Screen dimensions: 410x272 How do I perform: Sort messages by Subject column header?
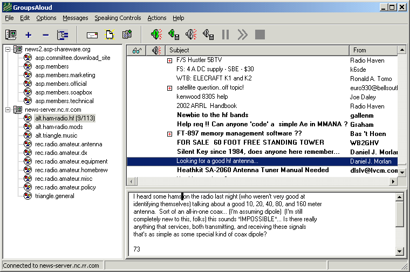pyautogui.click(x=257, y=50)
